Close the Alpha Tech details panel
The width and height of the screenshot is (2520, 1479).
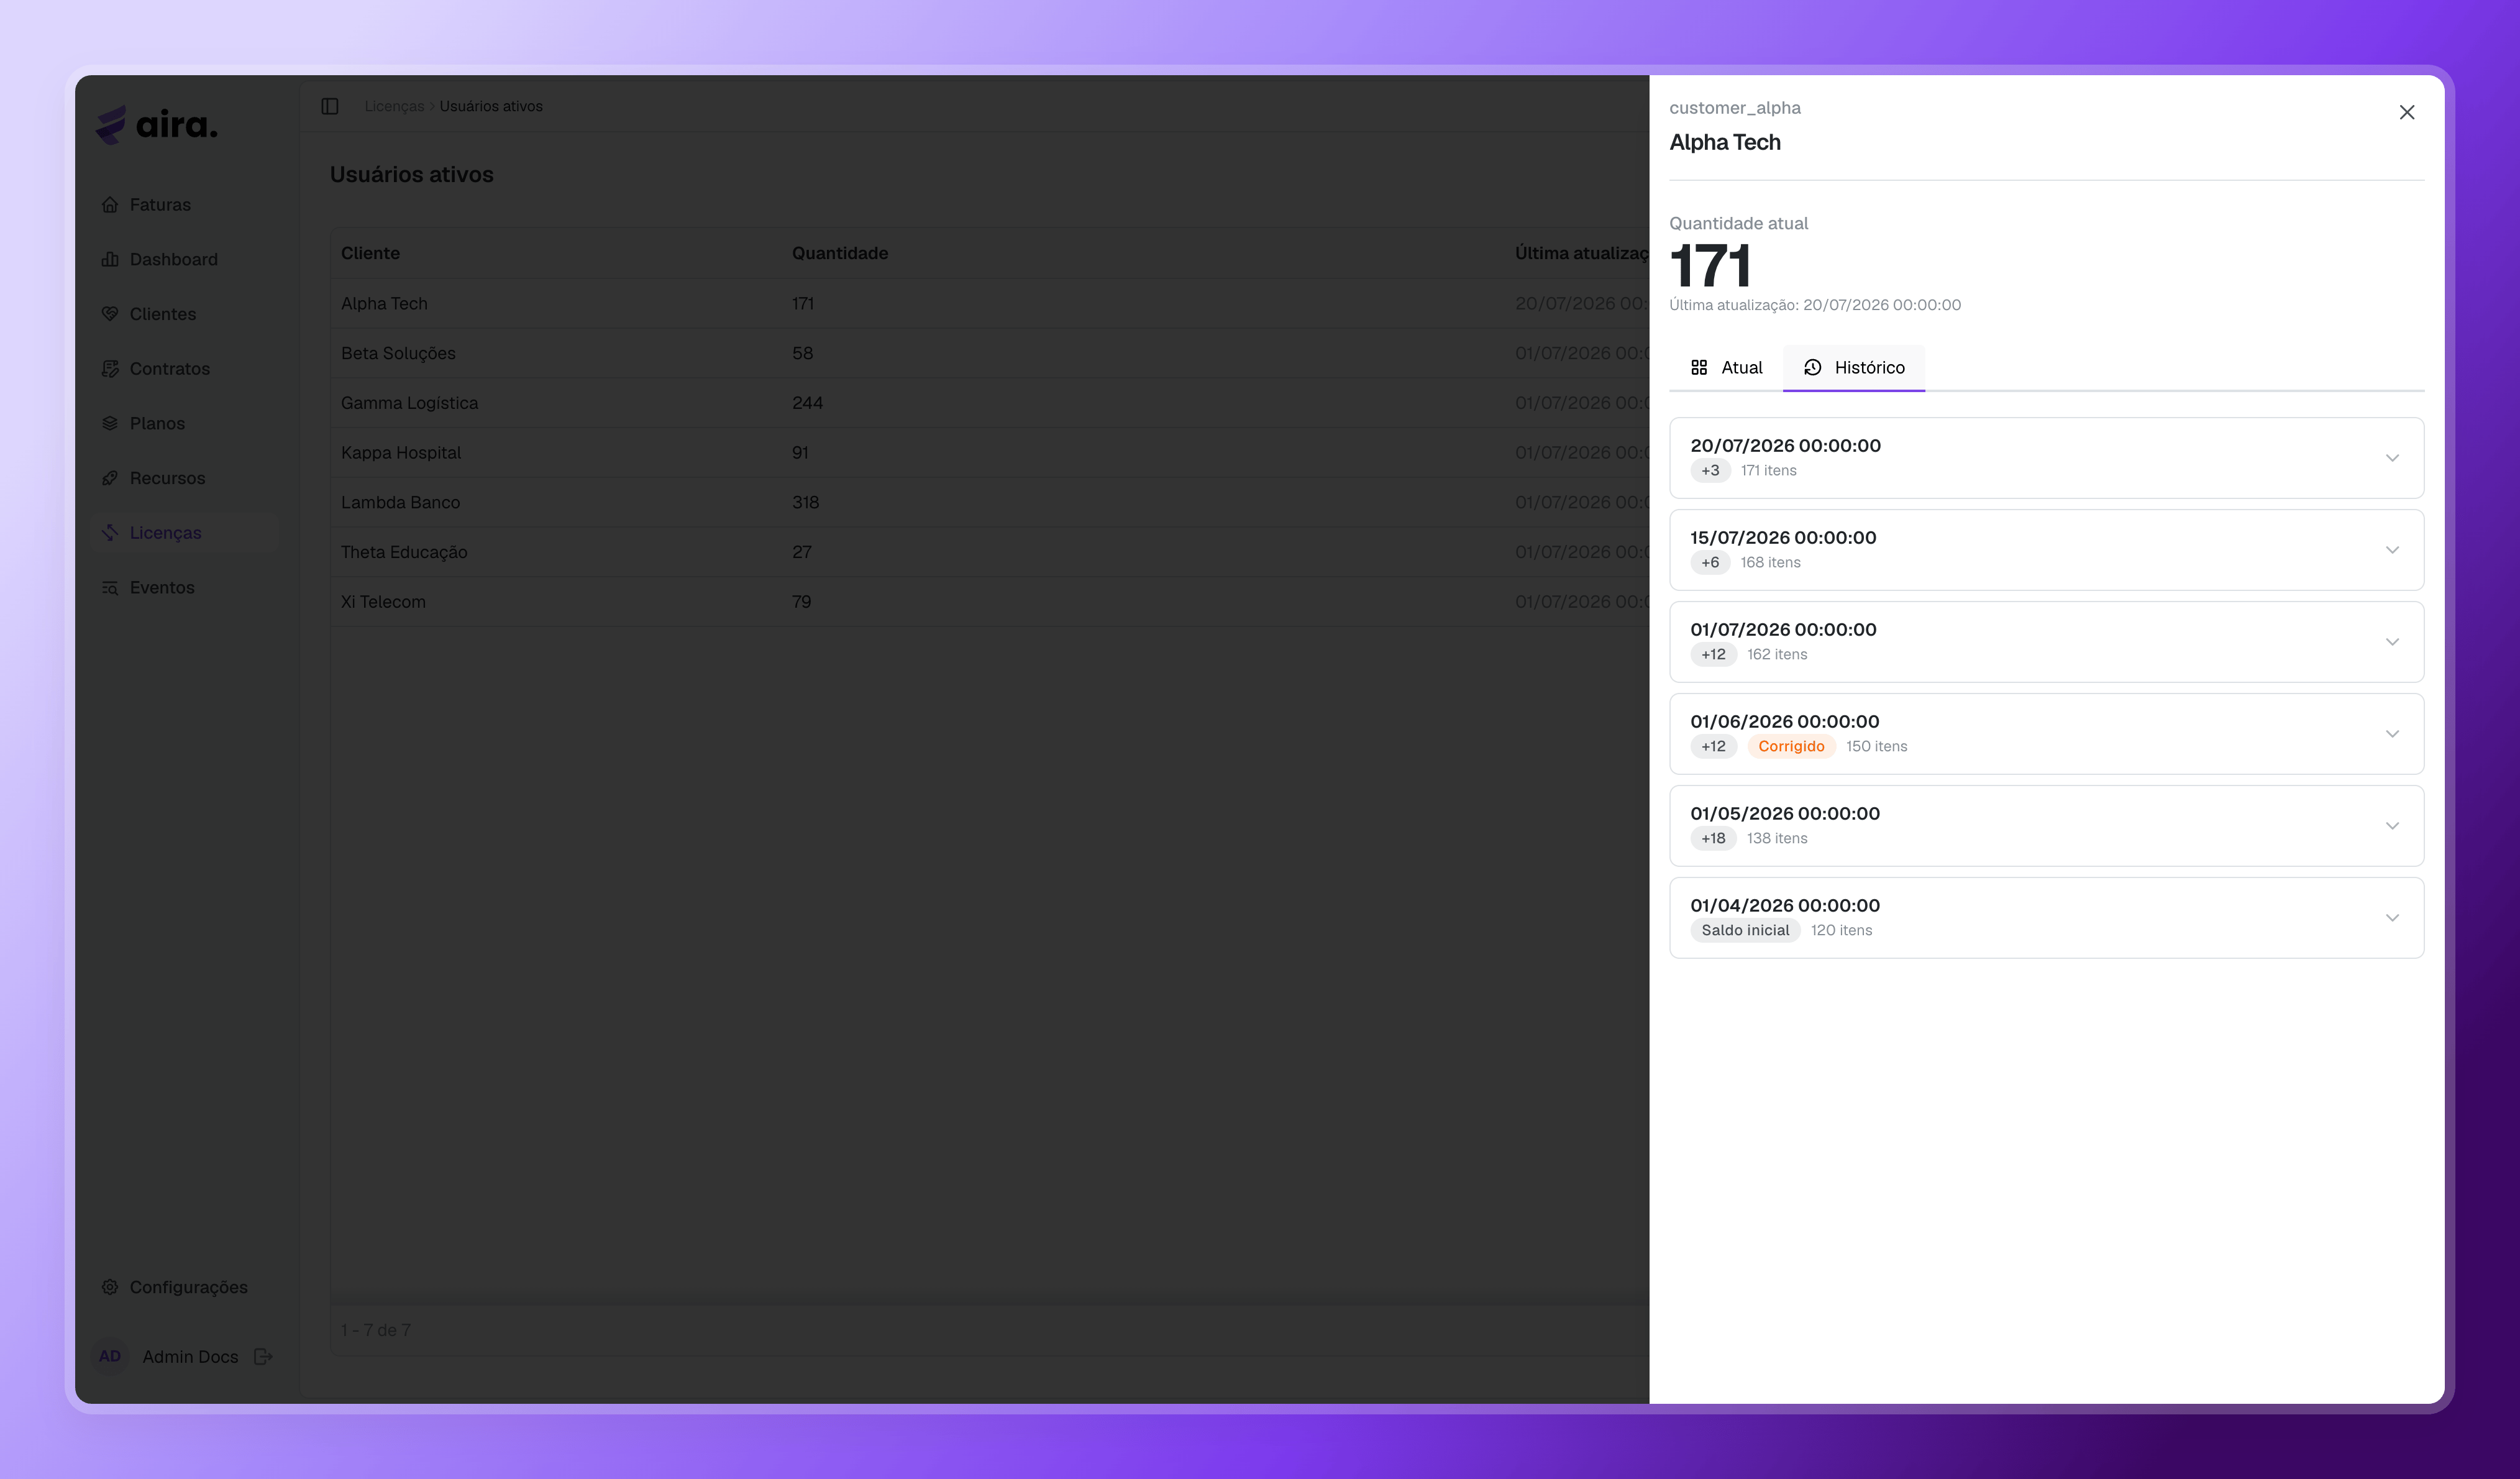[x=2406, y=112]
